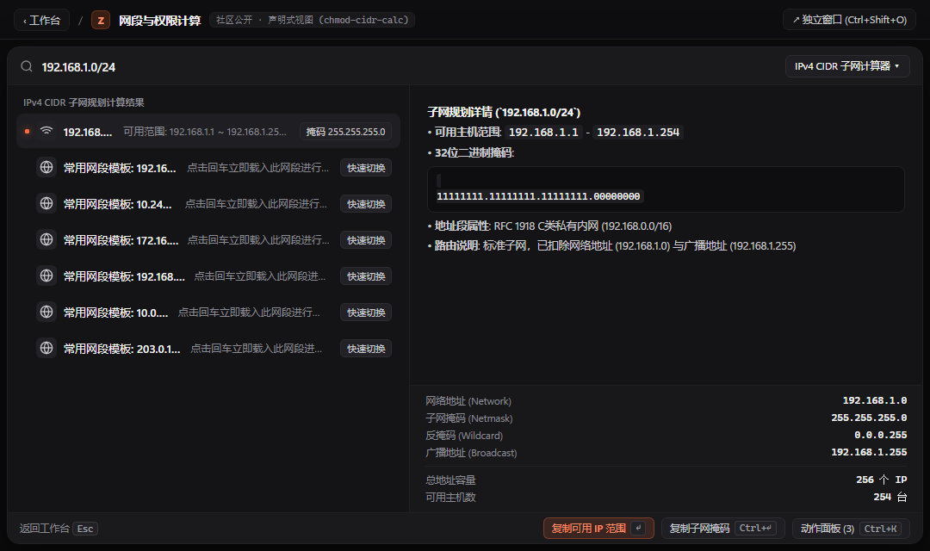This screenshot has width=930, height=551.
Task: Select 常用网段模板: 10.24... row text
Action: 117,204
